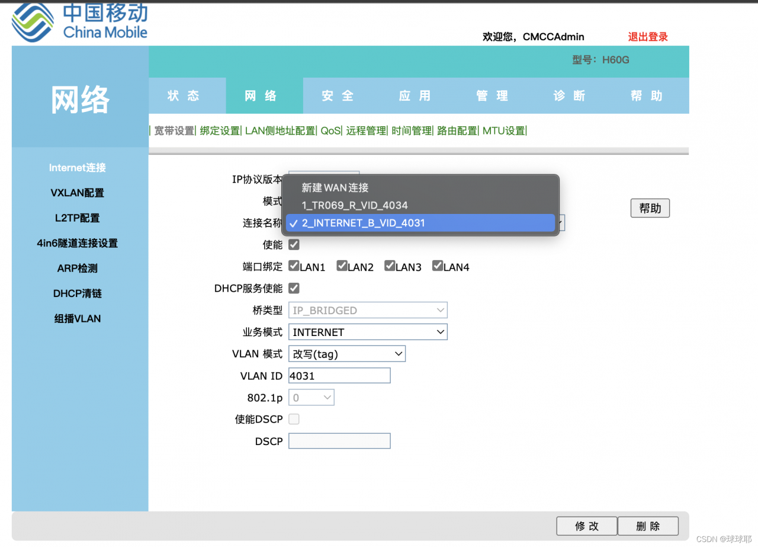Select Internet连接 in the sidebar
Viewport: 758px width, 547px height.
(x=78, y=168)
